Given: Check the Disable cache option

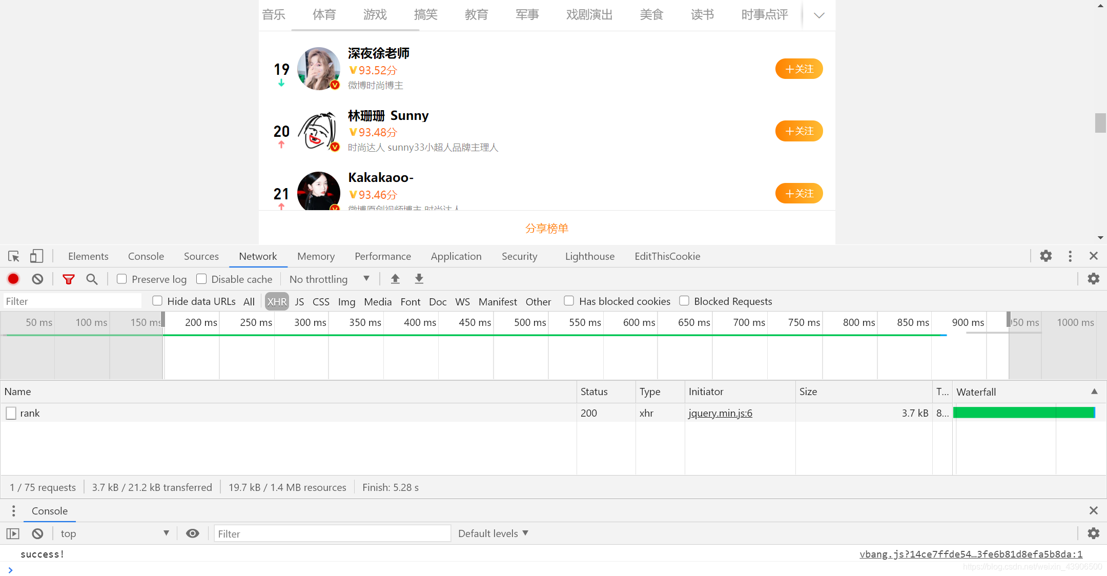Looking at the screenshot, I should point(201,279).
